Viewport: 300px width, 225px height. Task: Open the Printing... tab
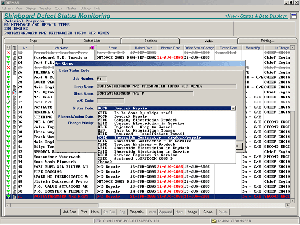click(x=267, y=41)
